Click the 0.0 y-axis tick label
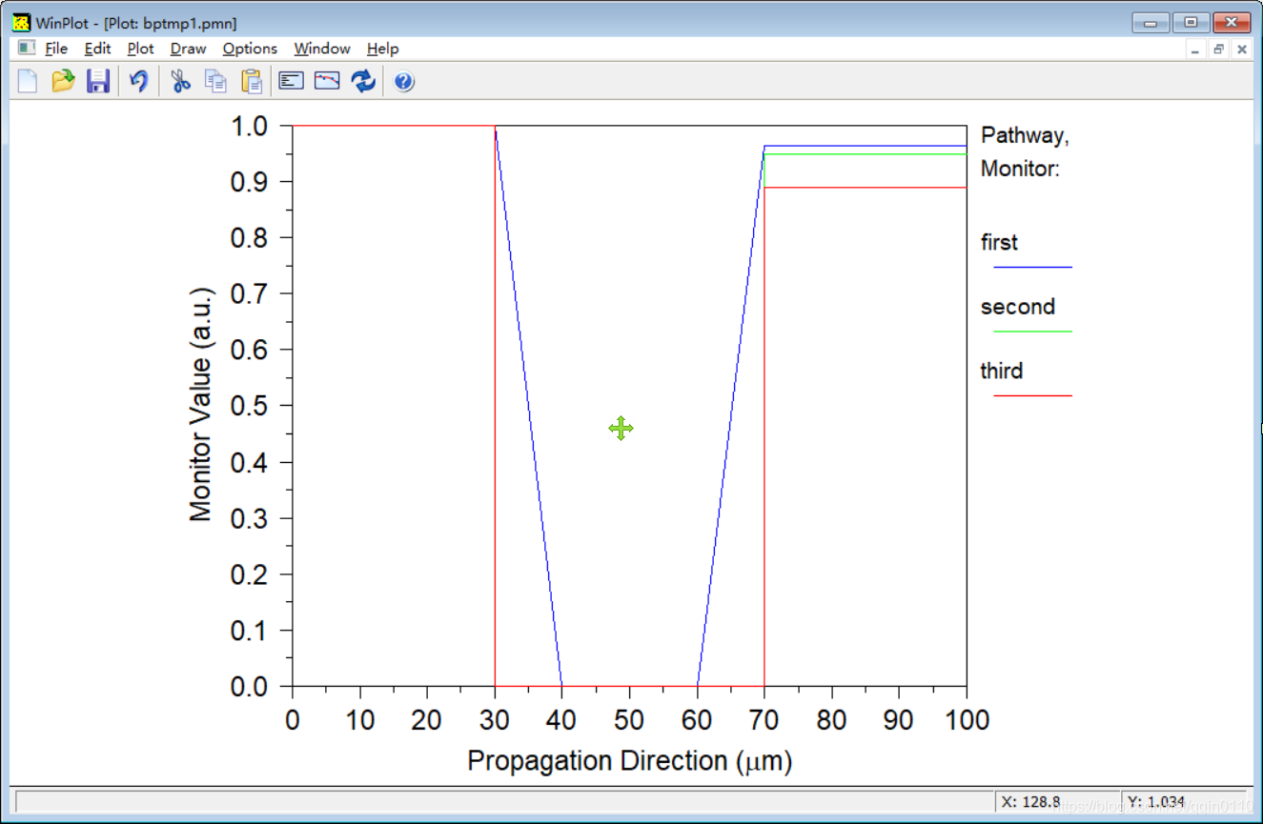Viewport: 1263px width, 824px height. [x=248, y=686]
